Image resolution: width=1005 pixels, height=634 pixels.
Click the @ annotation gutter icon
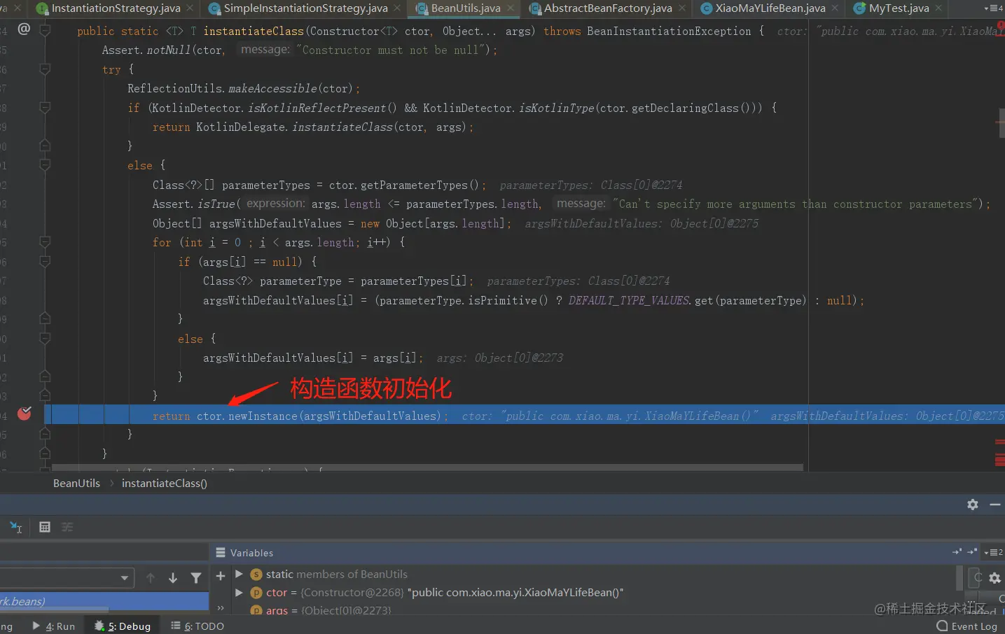24,29
